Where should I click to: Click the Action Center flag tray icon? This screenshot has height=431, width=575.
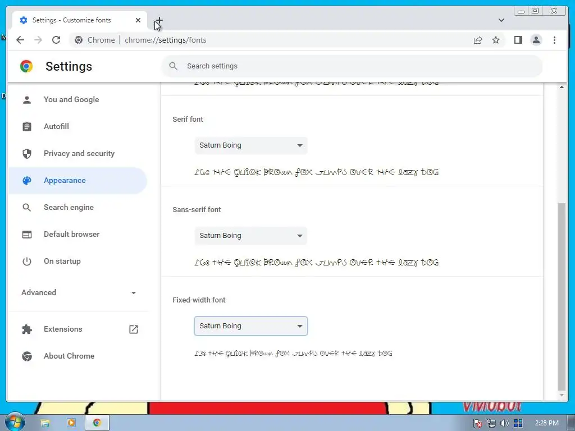(477, 423)
